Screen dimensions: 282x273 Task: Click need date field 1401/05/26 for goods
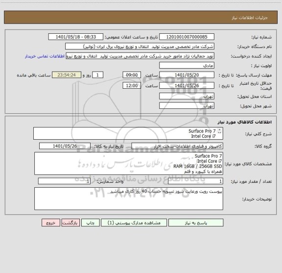[65, 146]
